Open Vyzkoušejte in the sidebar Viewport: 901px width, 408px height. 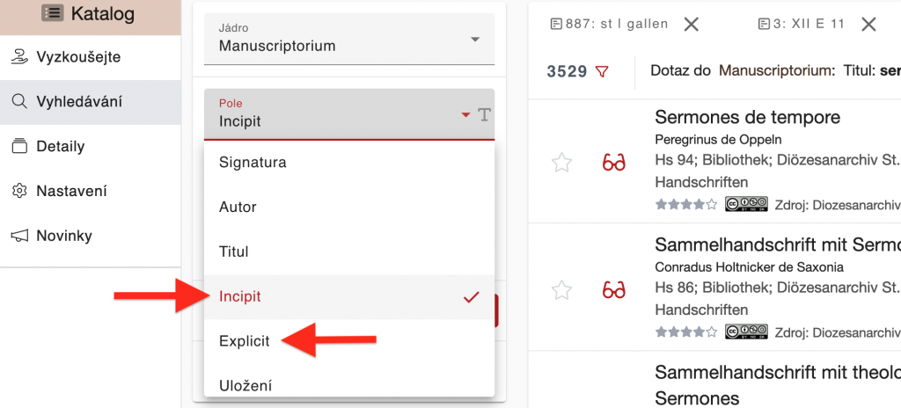point(77,57)
